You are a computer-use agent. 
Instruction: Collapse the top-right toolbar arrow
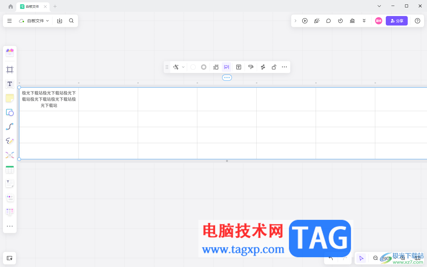point(295,21)
